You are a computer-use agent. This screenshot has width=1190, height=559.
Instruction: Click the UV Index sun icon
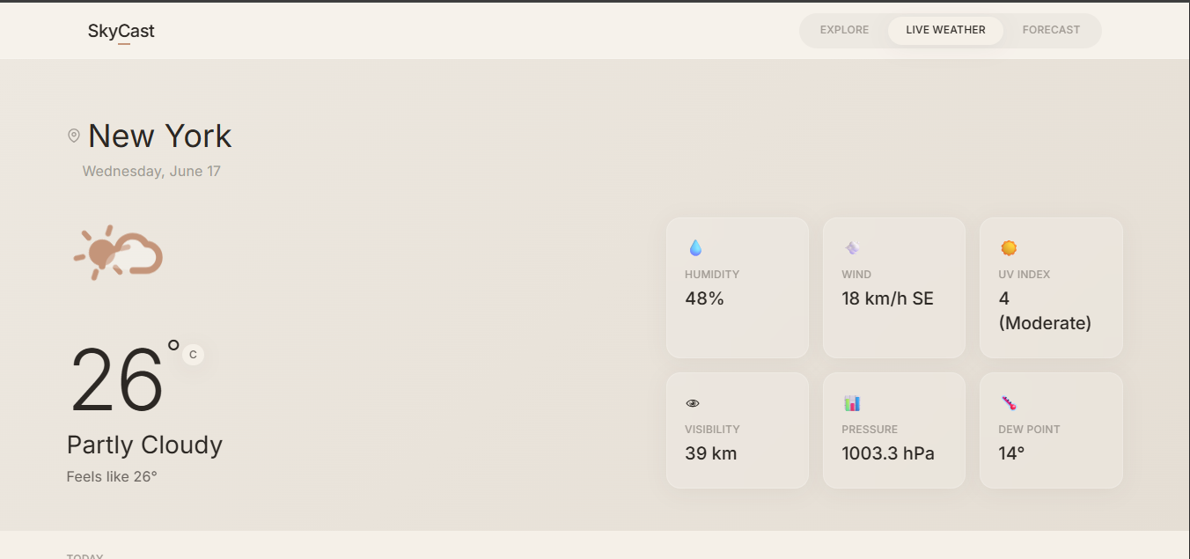tap(1009, 248)
